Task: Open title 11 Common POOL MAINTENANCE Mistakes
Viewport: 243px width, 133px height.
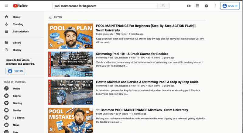Action: (x=142, y=110)
